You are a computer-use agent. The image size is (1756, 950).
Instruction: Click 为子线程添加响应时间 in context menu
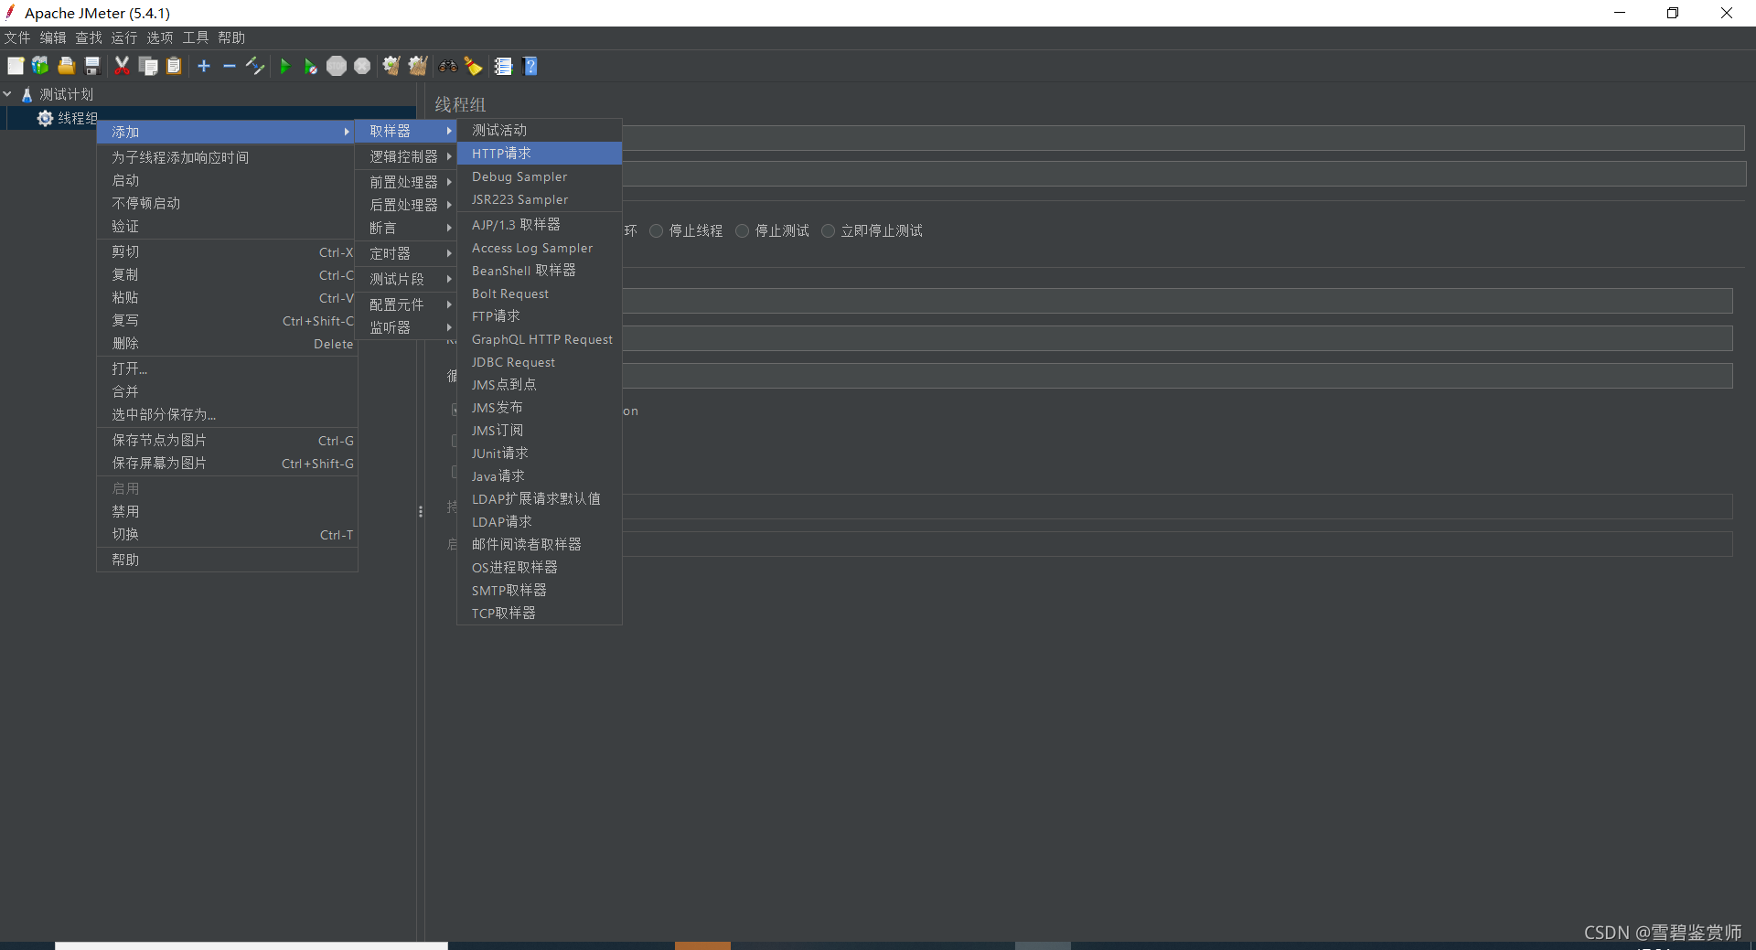[x=228, y=157]
